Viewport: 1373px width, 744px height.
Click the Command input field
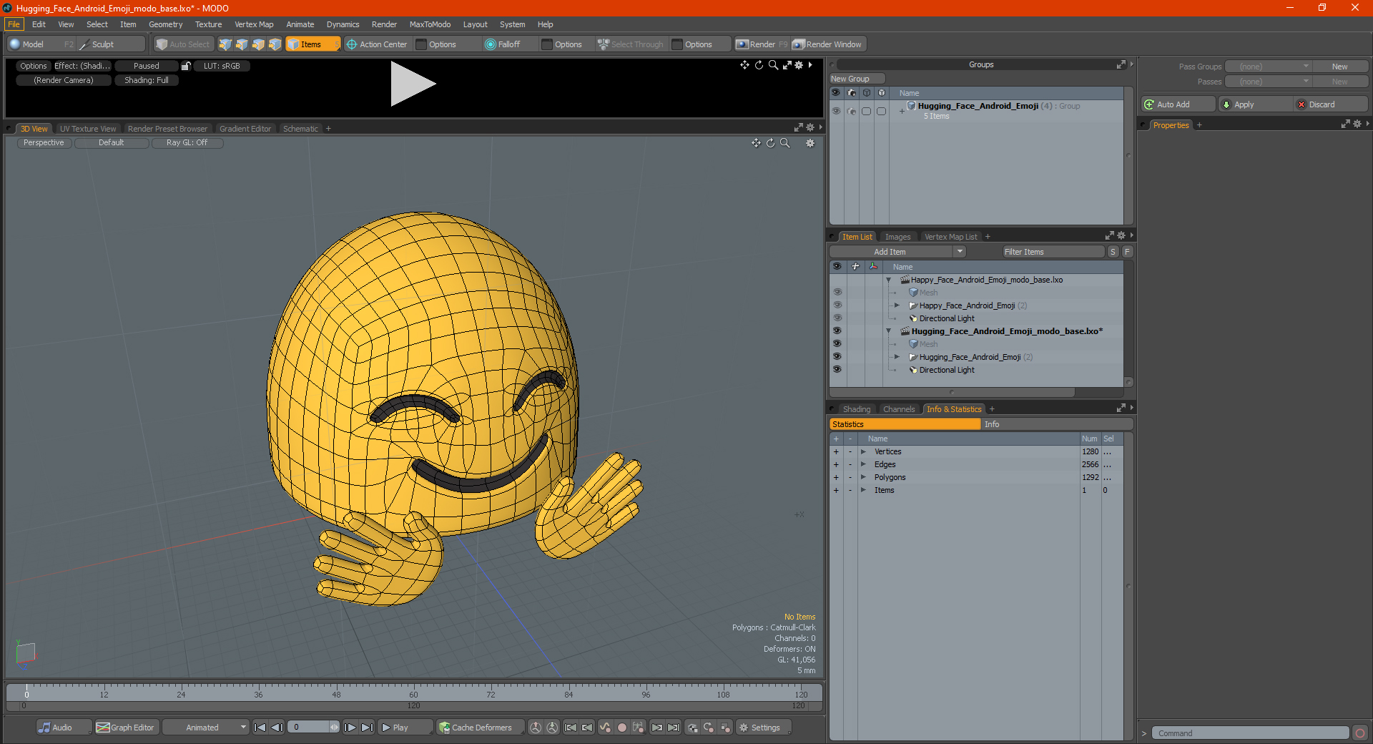tap(1250, 733)
